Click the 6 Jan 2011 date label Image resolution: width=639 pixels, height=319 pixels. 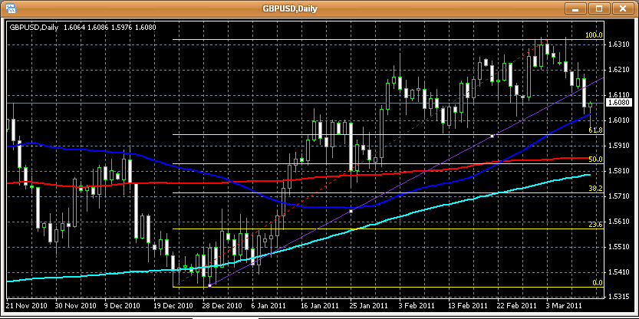[x=269, y=305]
